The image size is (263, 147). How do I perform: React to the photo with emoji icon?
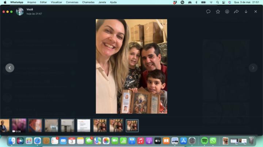227,12
